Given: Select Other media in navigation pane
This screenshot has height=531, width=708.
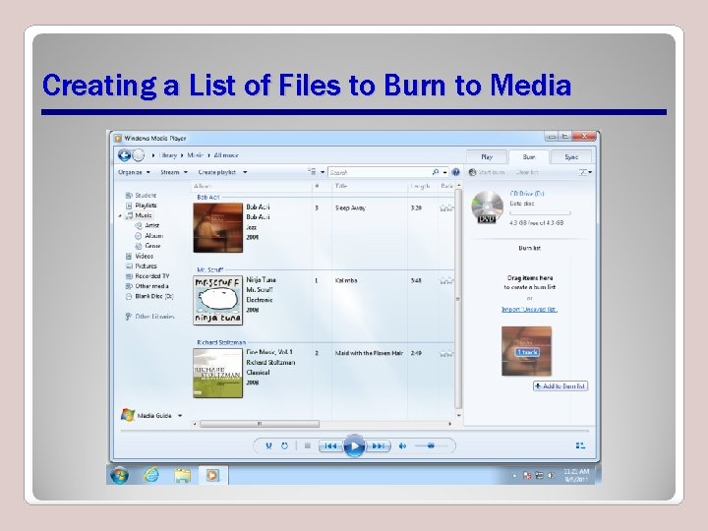Looking at the screenshot, I should coord(147,286).
